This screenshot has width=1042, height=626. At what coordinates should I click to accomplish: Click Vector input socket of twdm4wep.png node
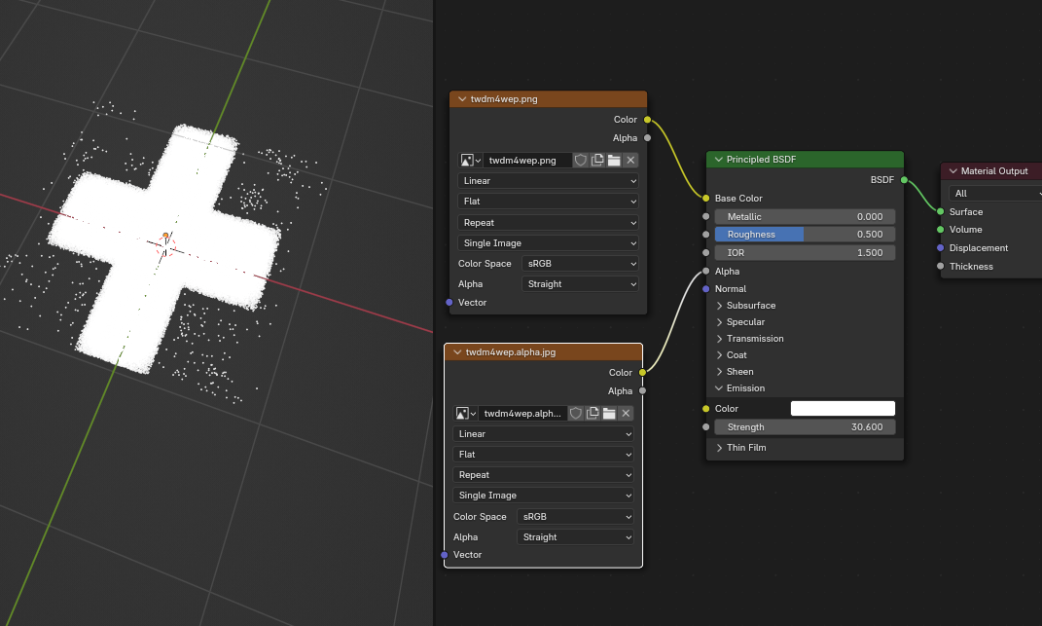pyautogui.click(x=449, y=303)
